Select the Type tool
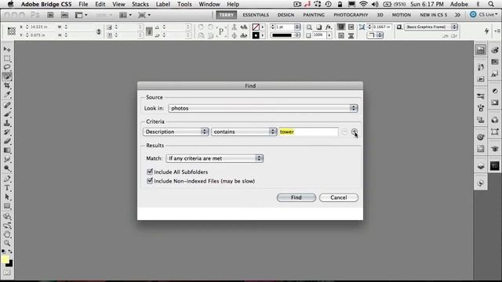This screenshot has width=502, height=282. point(7,188)
